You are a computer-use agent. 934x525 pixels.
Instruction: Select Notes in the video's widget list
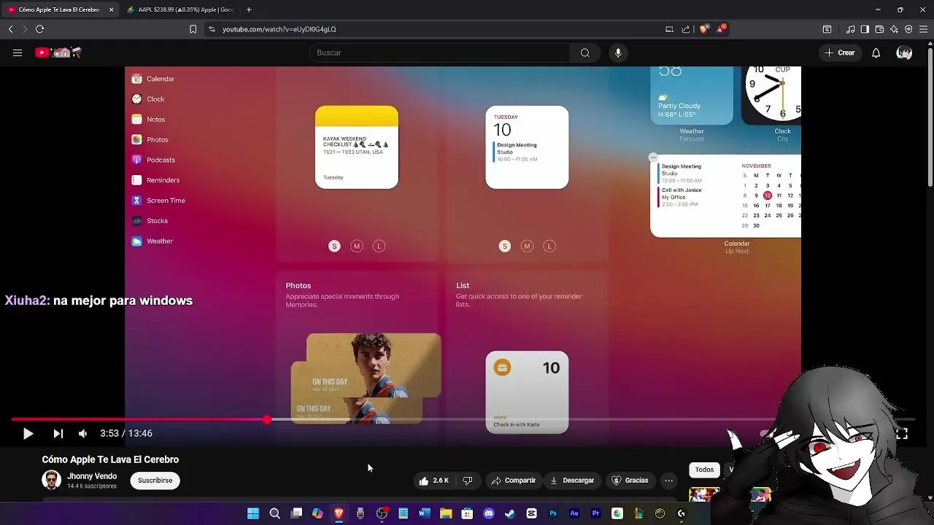(148, 120)
